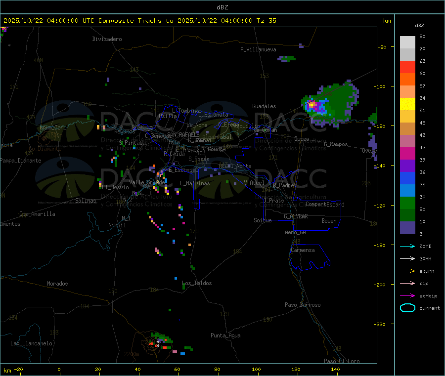
Task: Click the yellow eburn arrow legend icon
Action: pos(407,271)
